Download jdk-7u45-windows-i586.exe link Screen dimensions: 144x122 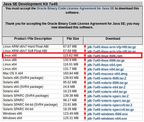pyautogui.click(x=108, y=114)
